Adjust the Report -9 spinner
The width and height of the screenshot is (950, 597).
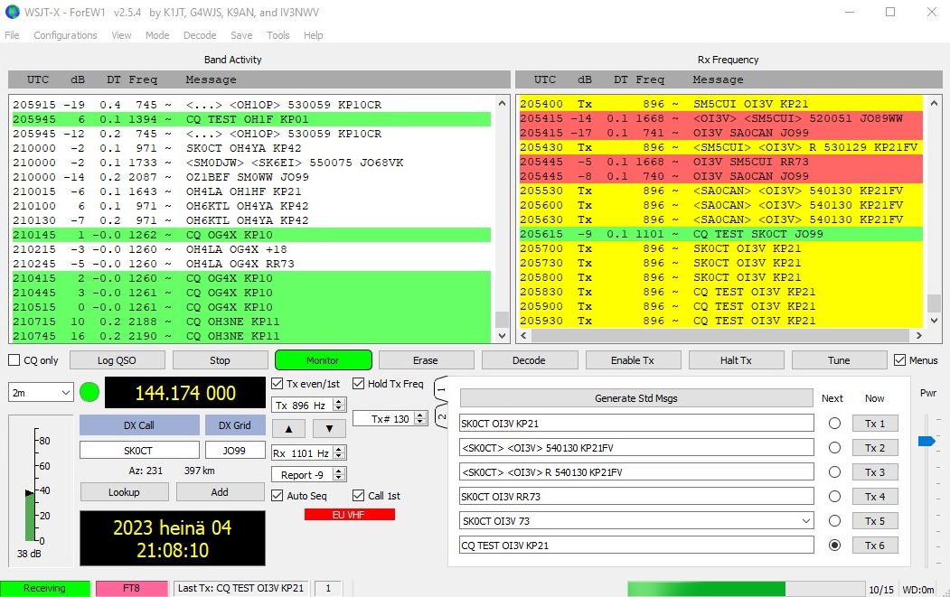click(x=339, y=475)
